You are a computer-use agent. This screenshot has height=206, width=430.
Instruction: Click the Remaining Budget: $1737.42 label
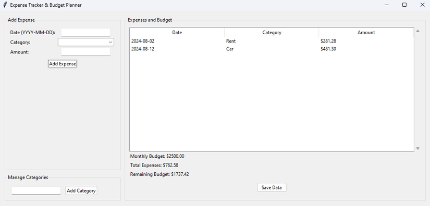[159, 174]
